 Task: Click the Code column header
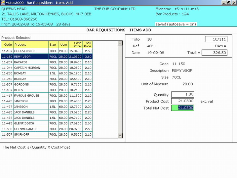[8, 45]
